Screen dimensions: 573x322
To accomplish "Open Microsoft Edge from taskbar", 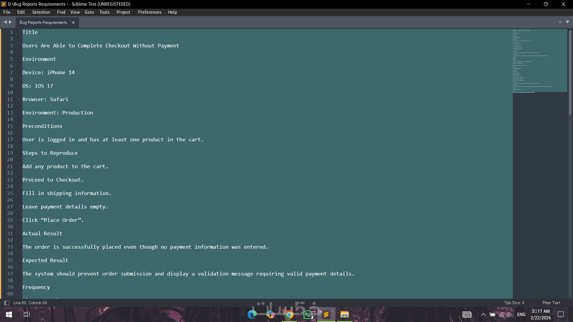I will click(x=252, y=315).
